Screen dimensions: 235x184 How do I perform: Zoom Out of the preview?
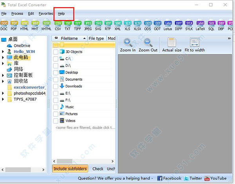point(148,45)
